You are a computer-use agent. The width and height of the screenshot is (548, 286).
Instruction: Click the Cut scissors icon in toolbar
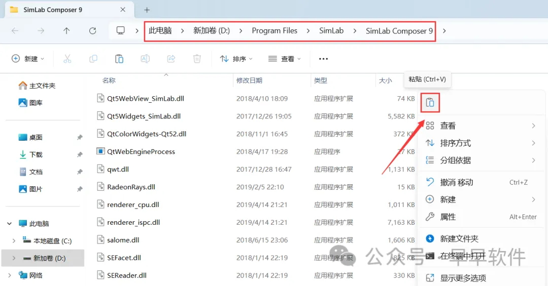tap(67, 59)
